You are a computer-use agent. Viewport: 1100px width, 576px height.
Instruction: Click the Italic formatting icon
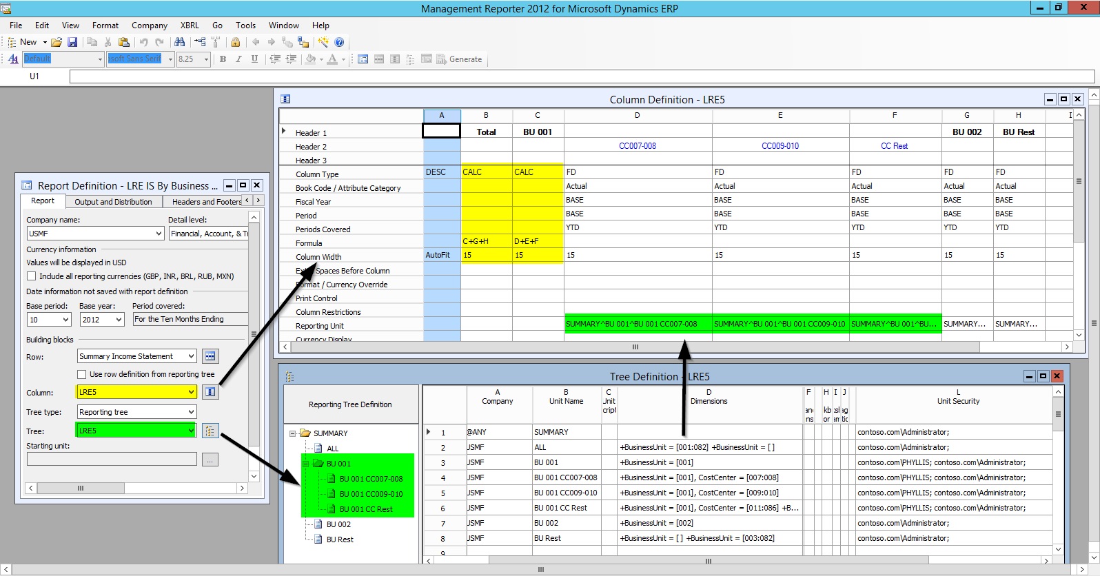click(238, 59)
